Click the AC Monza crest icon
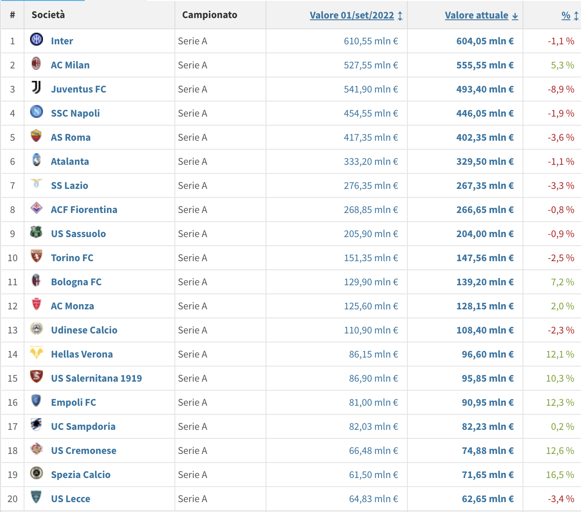This screenshot has width=581, height=512. pyautogui.click(x=37, y=304)
